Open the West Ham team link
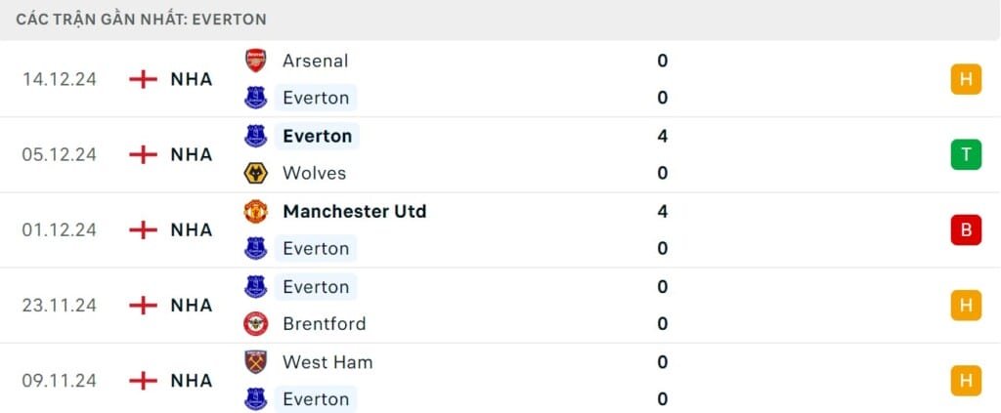Screen dimensions: 1001x413 pos(327,361)
